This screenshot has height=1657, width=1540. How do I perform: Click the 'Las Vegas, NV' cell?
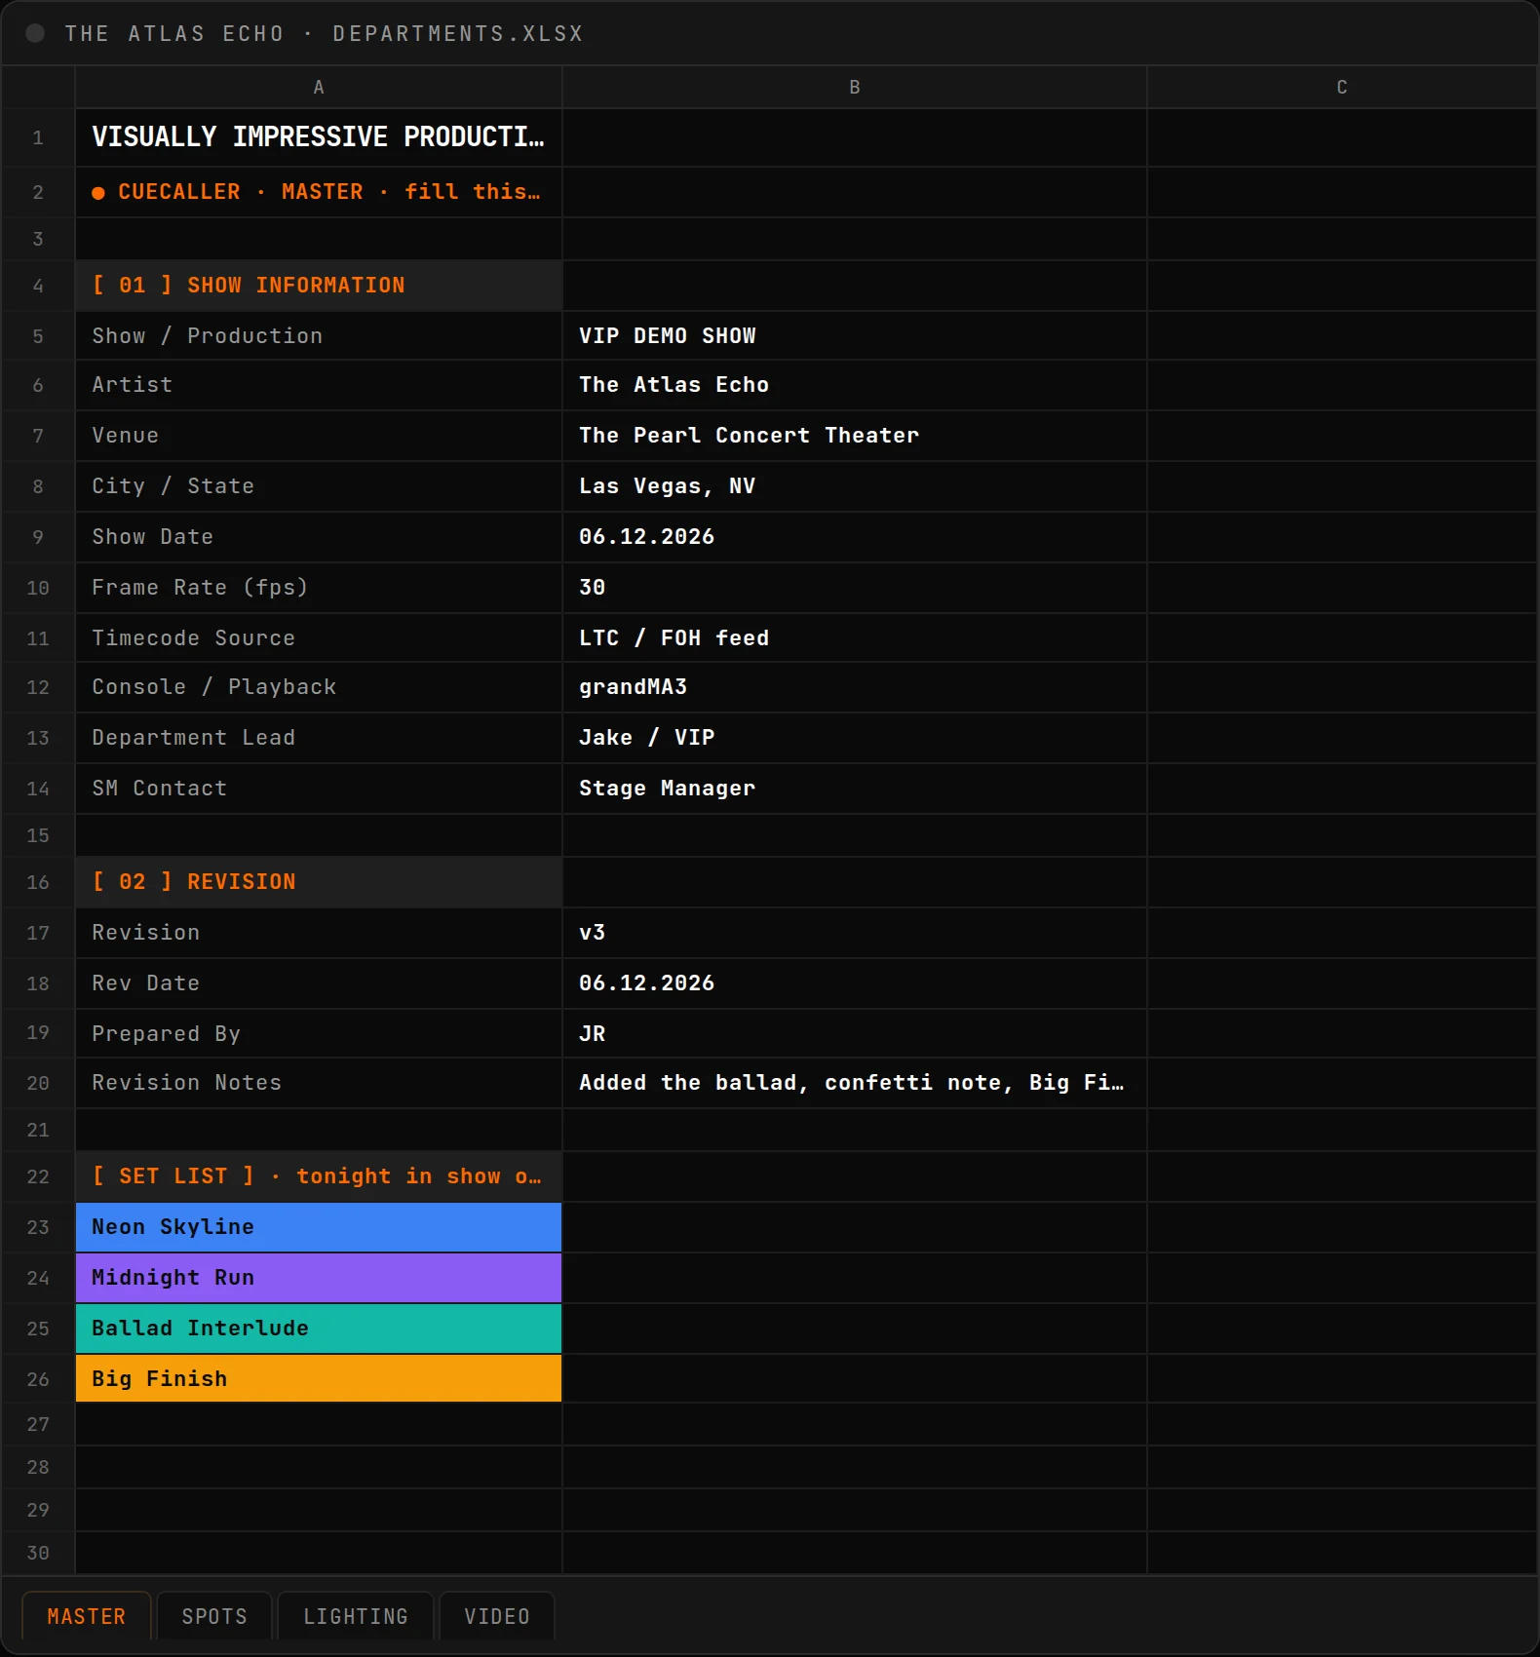[x=855, y=486]
